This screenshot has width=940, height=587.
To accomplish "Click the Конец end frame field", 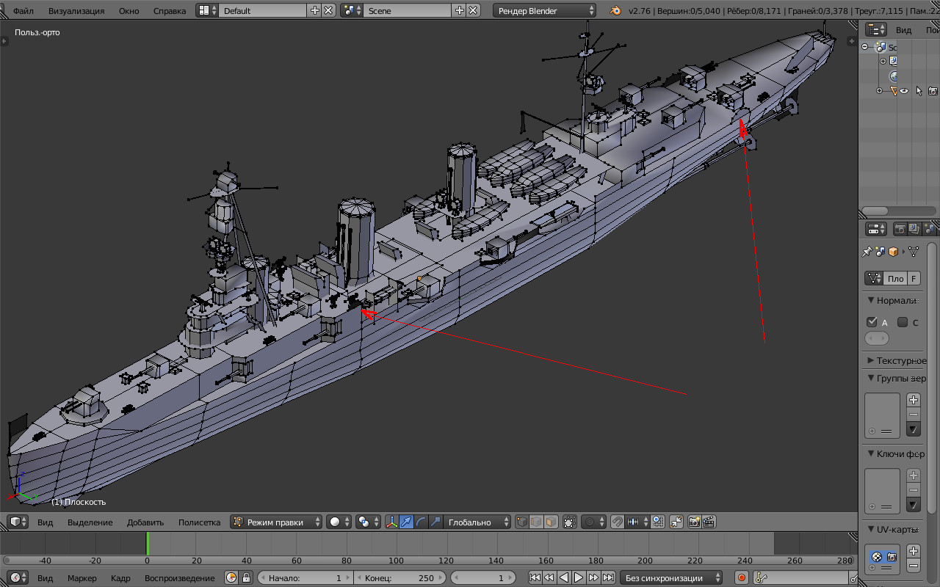I will (x=400, y=578).
